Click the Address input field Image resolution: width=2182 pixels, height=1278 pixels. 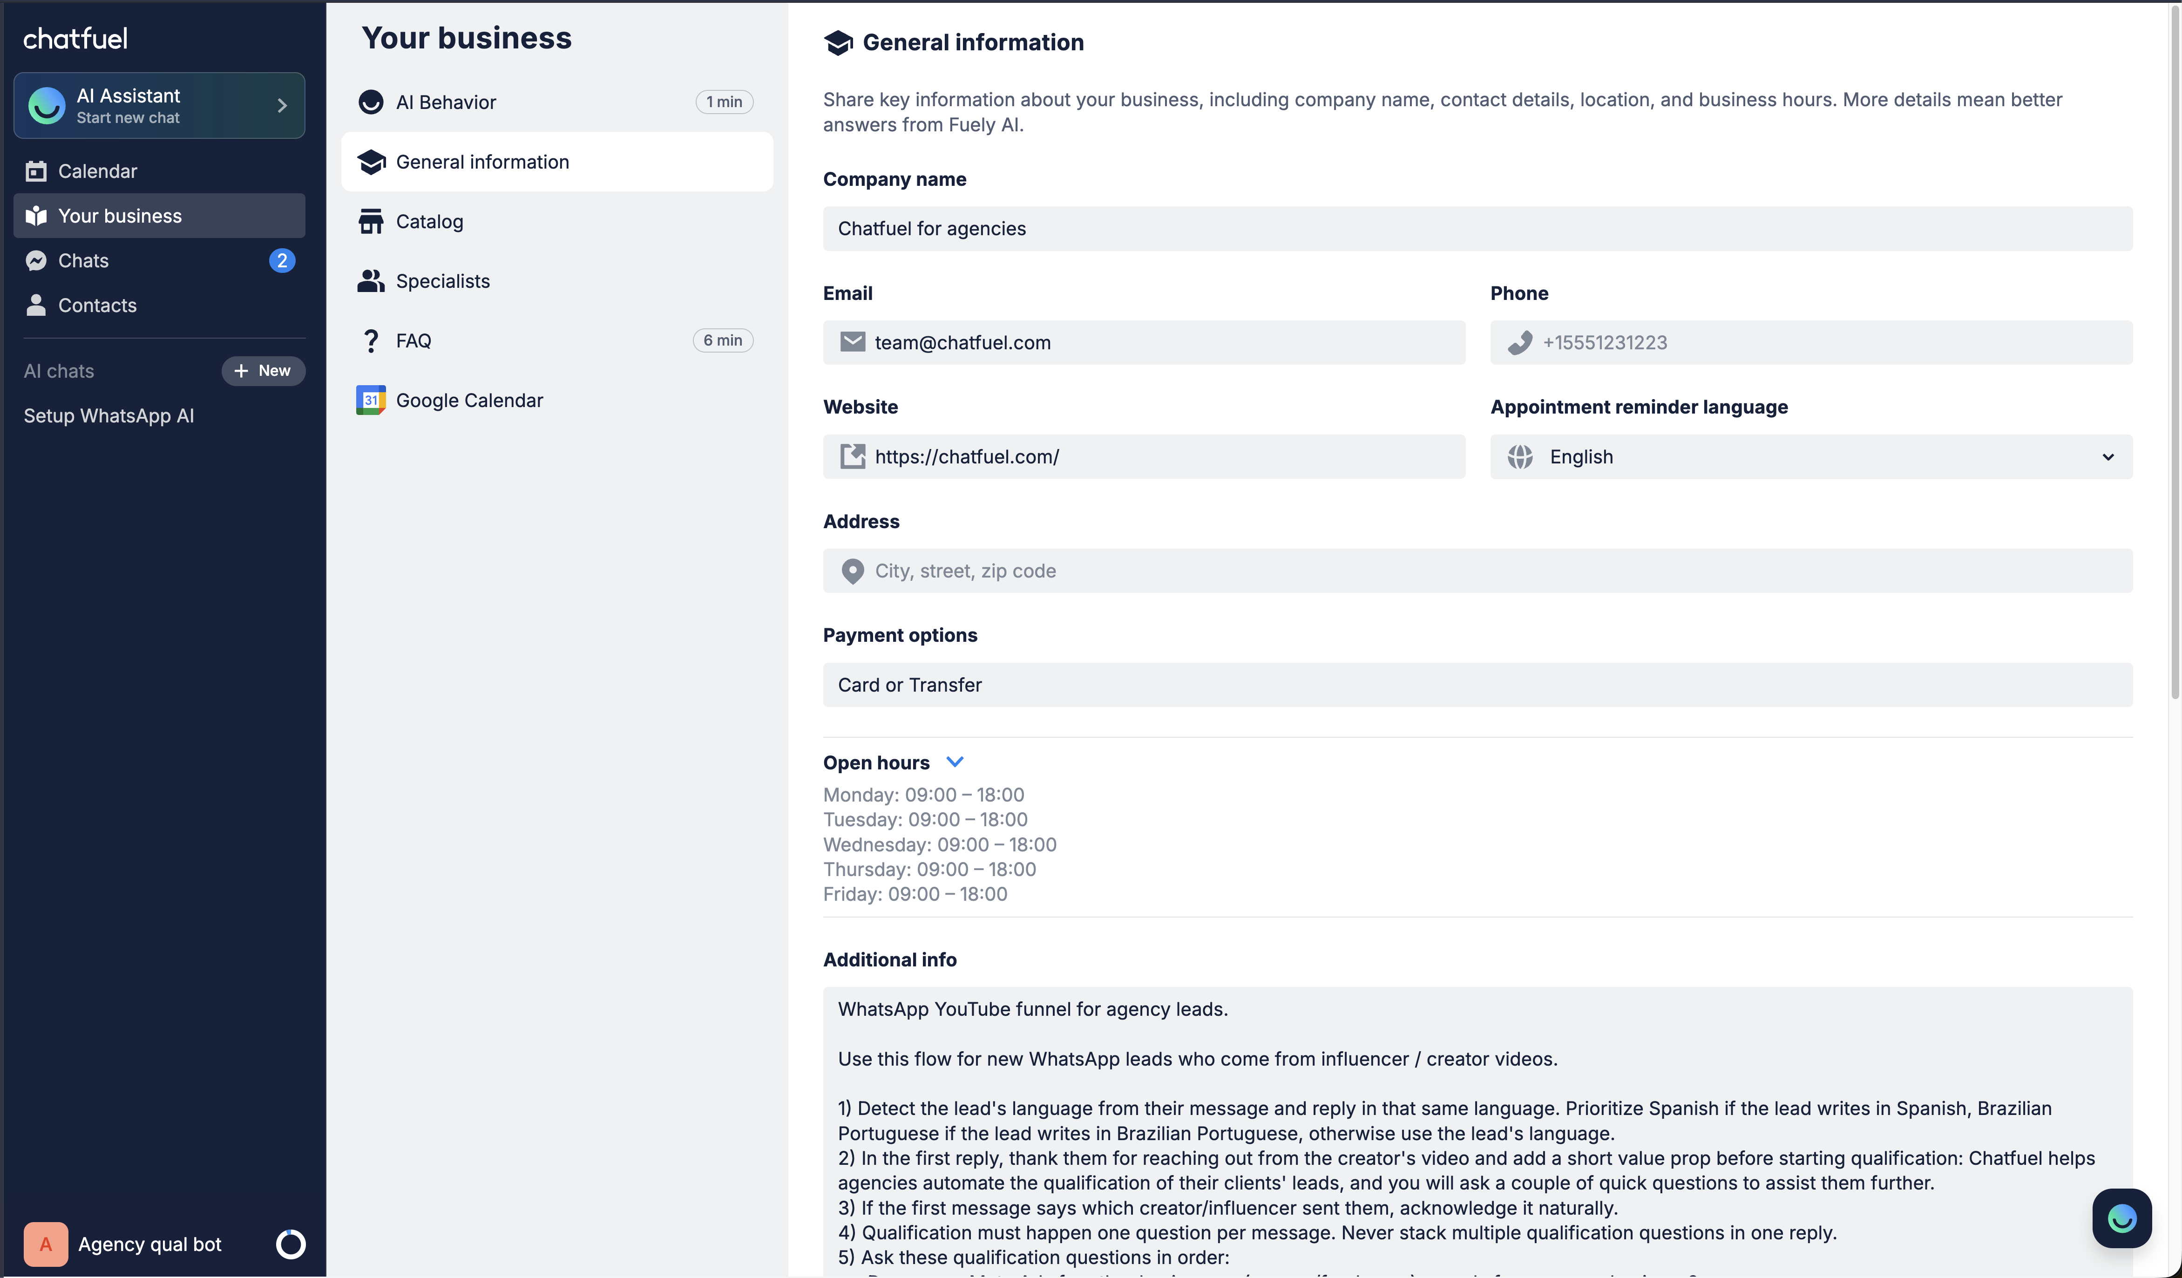click(x=1477, y=571)
